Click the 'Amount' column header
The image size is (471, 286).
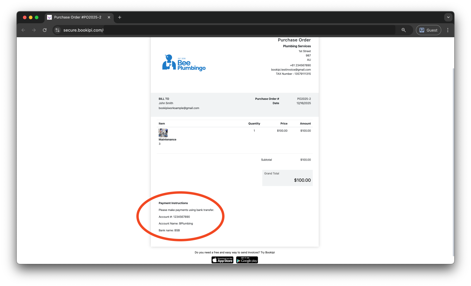click(x=305, y=124)
